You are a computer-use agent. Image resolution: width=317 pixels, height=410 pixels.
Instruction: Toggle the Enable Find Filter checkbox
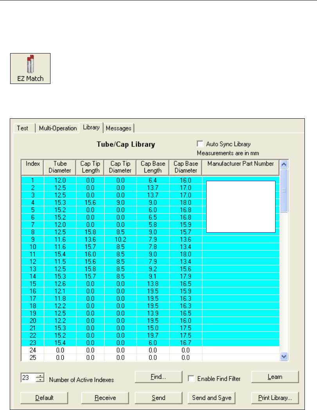[191, 378]
